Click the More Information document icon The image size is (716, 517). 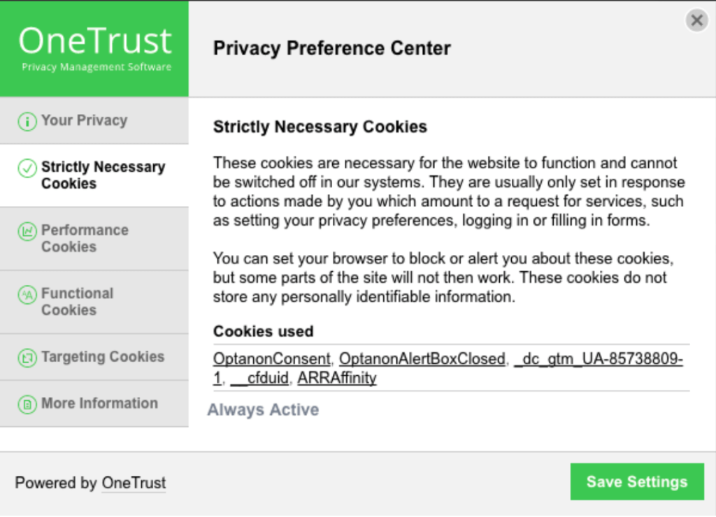[x=27, y=405]
